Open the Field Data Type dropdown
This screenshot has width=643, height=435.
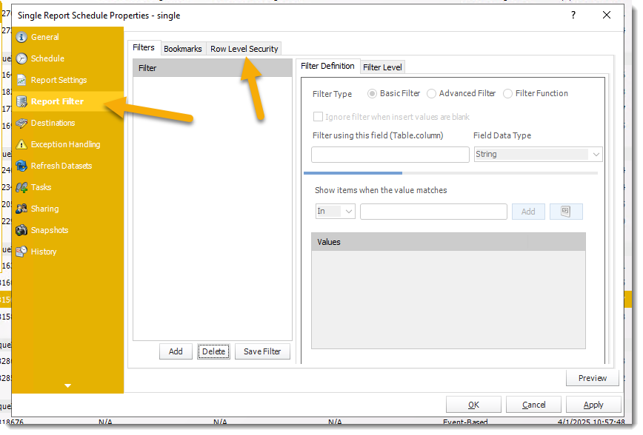pyautogui.click(x=538, y=155)
